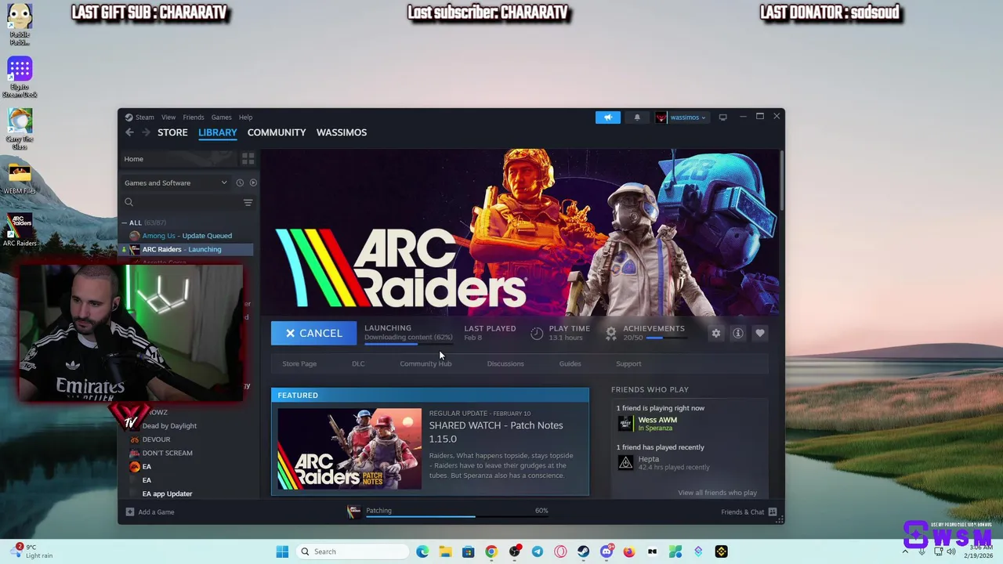The image size is (1003, 564).
Task: Open the Steam announcements megaphone icon
Action: (607, 117)
